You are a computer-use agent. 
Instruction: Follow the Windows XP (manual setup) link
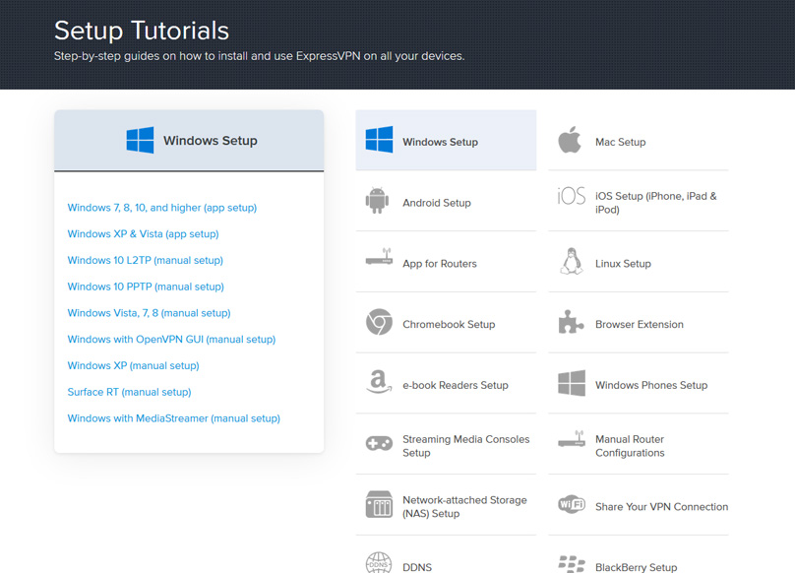[134, 366]
